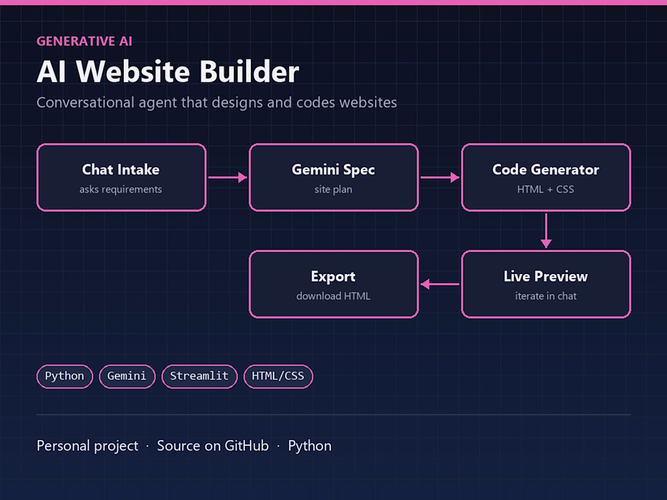Click the 'AI Website Builder' title
The height and width of the screenshot is (500, 667).
(168, 72)
